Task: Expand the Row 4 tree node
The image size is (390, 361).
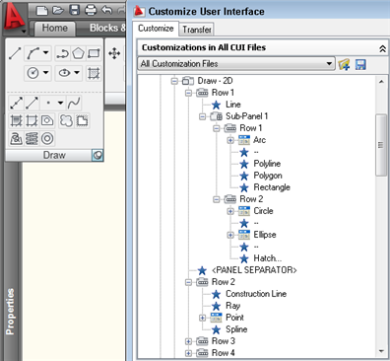Action: coord(188,353)
